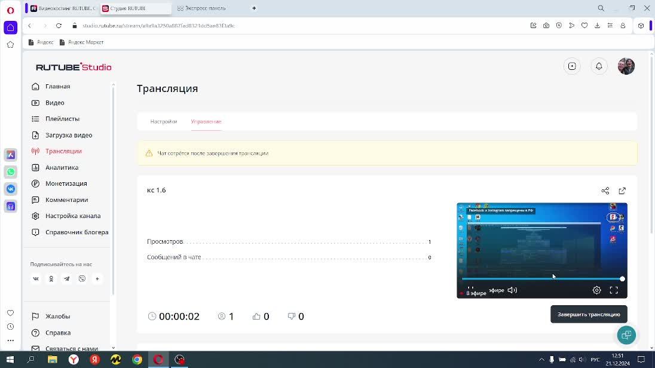Switch to the Настройки tab
655x368 pixels.
pyautogui.click(x=164, y=121)
